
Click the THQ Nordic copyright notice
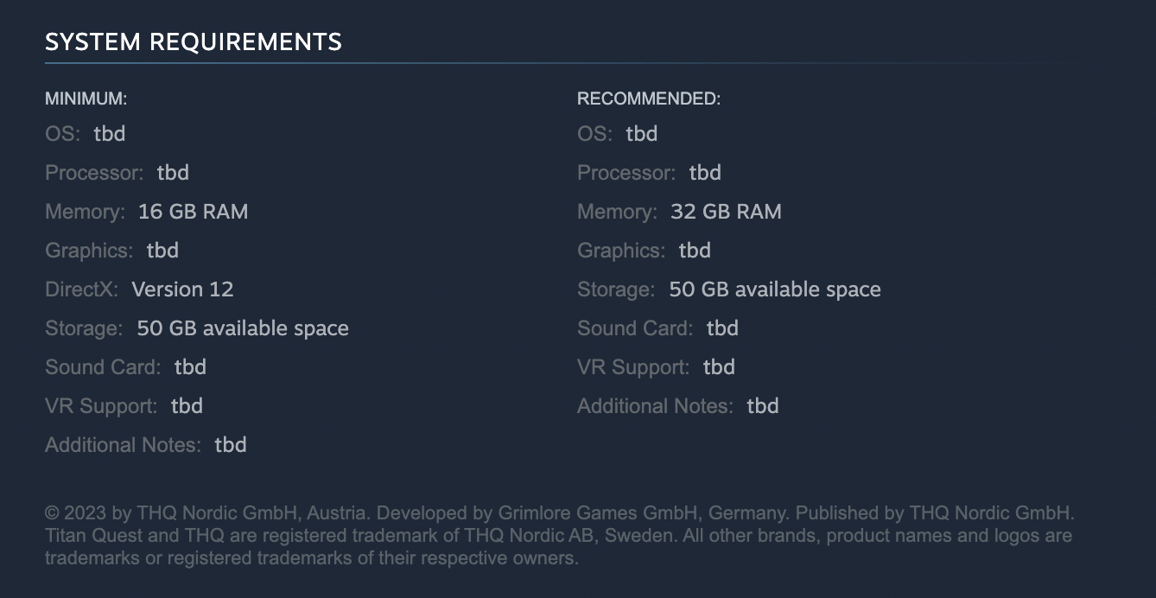pos(559,536)
